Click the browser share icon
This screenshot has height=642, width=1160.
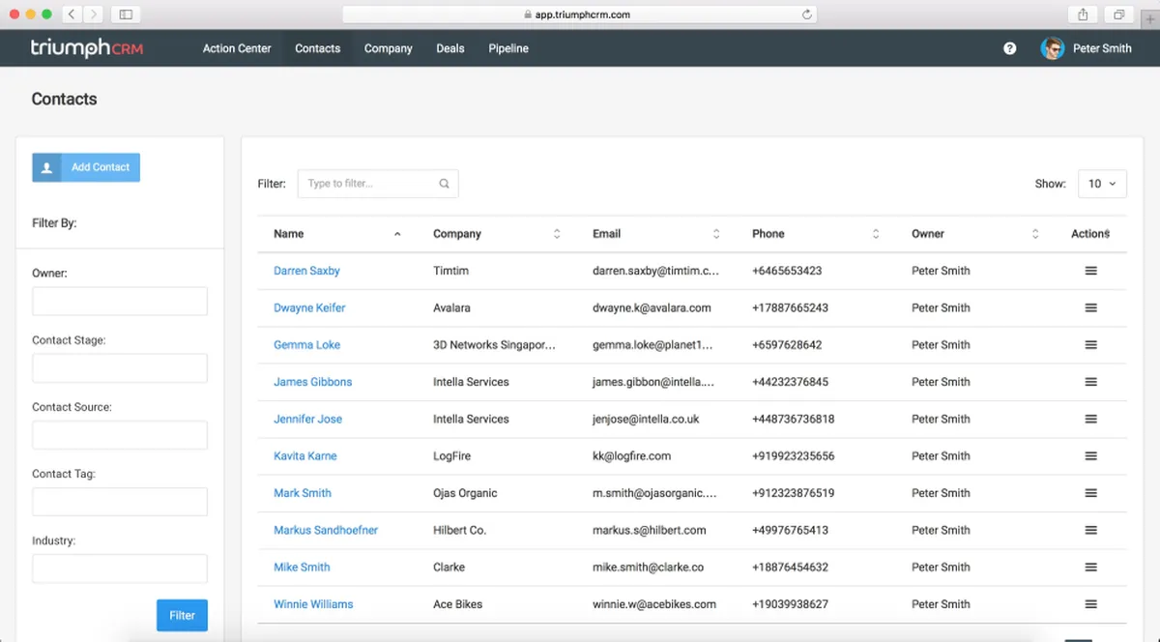[1083, 15]
